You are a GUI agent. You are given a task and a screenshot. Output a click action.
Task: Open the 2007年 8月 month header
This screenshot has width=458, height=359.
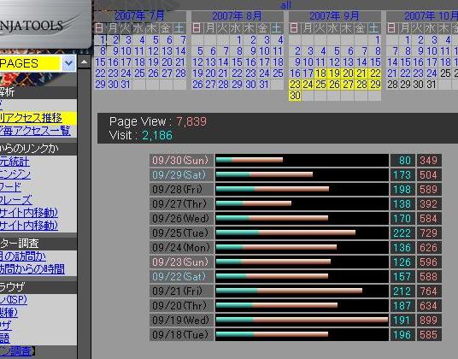click(237, 15)
